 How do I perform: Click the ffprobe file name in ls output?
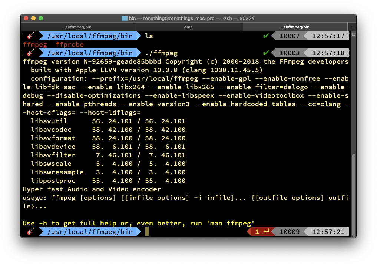(x=70, y=44)
